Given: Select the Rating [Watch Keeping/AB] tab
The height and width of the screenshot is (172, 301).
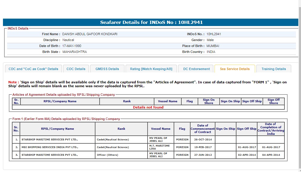Looking at the screenshot, I should 151,69.
